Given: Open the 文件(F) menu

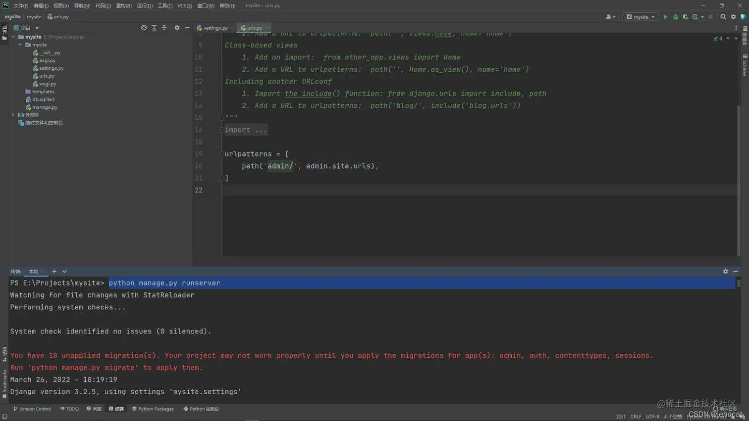Looking at the screenshot, I should click(21, 5).
